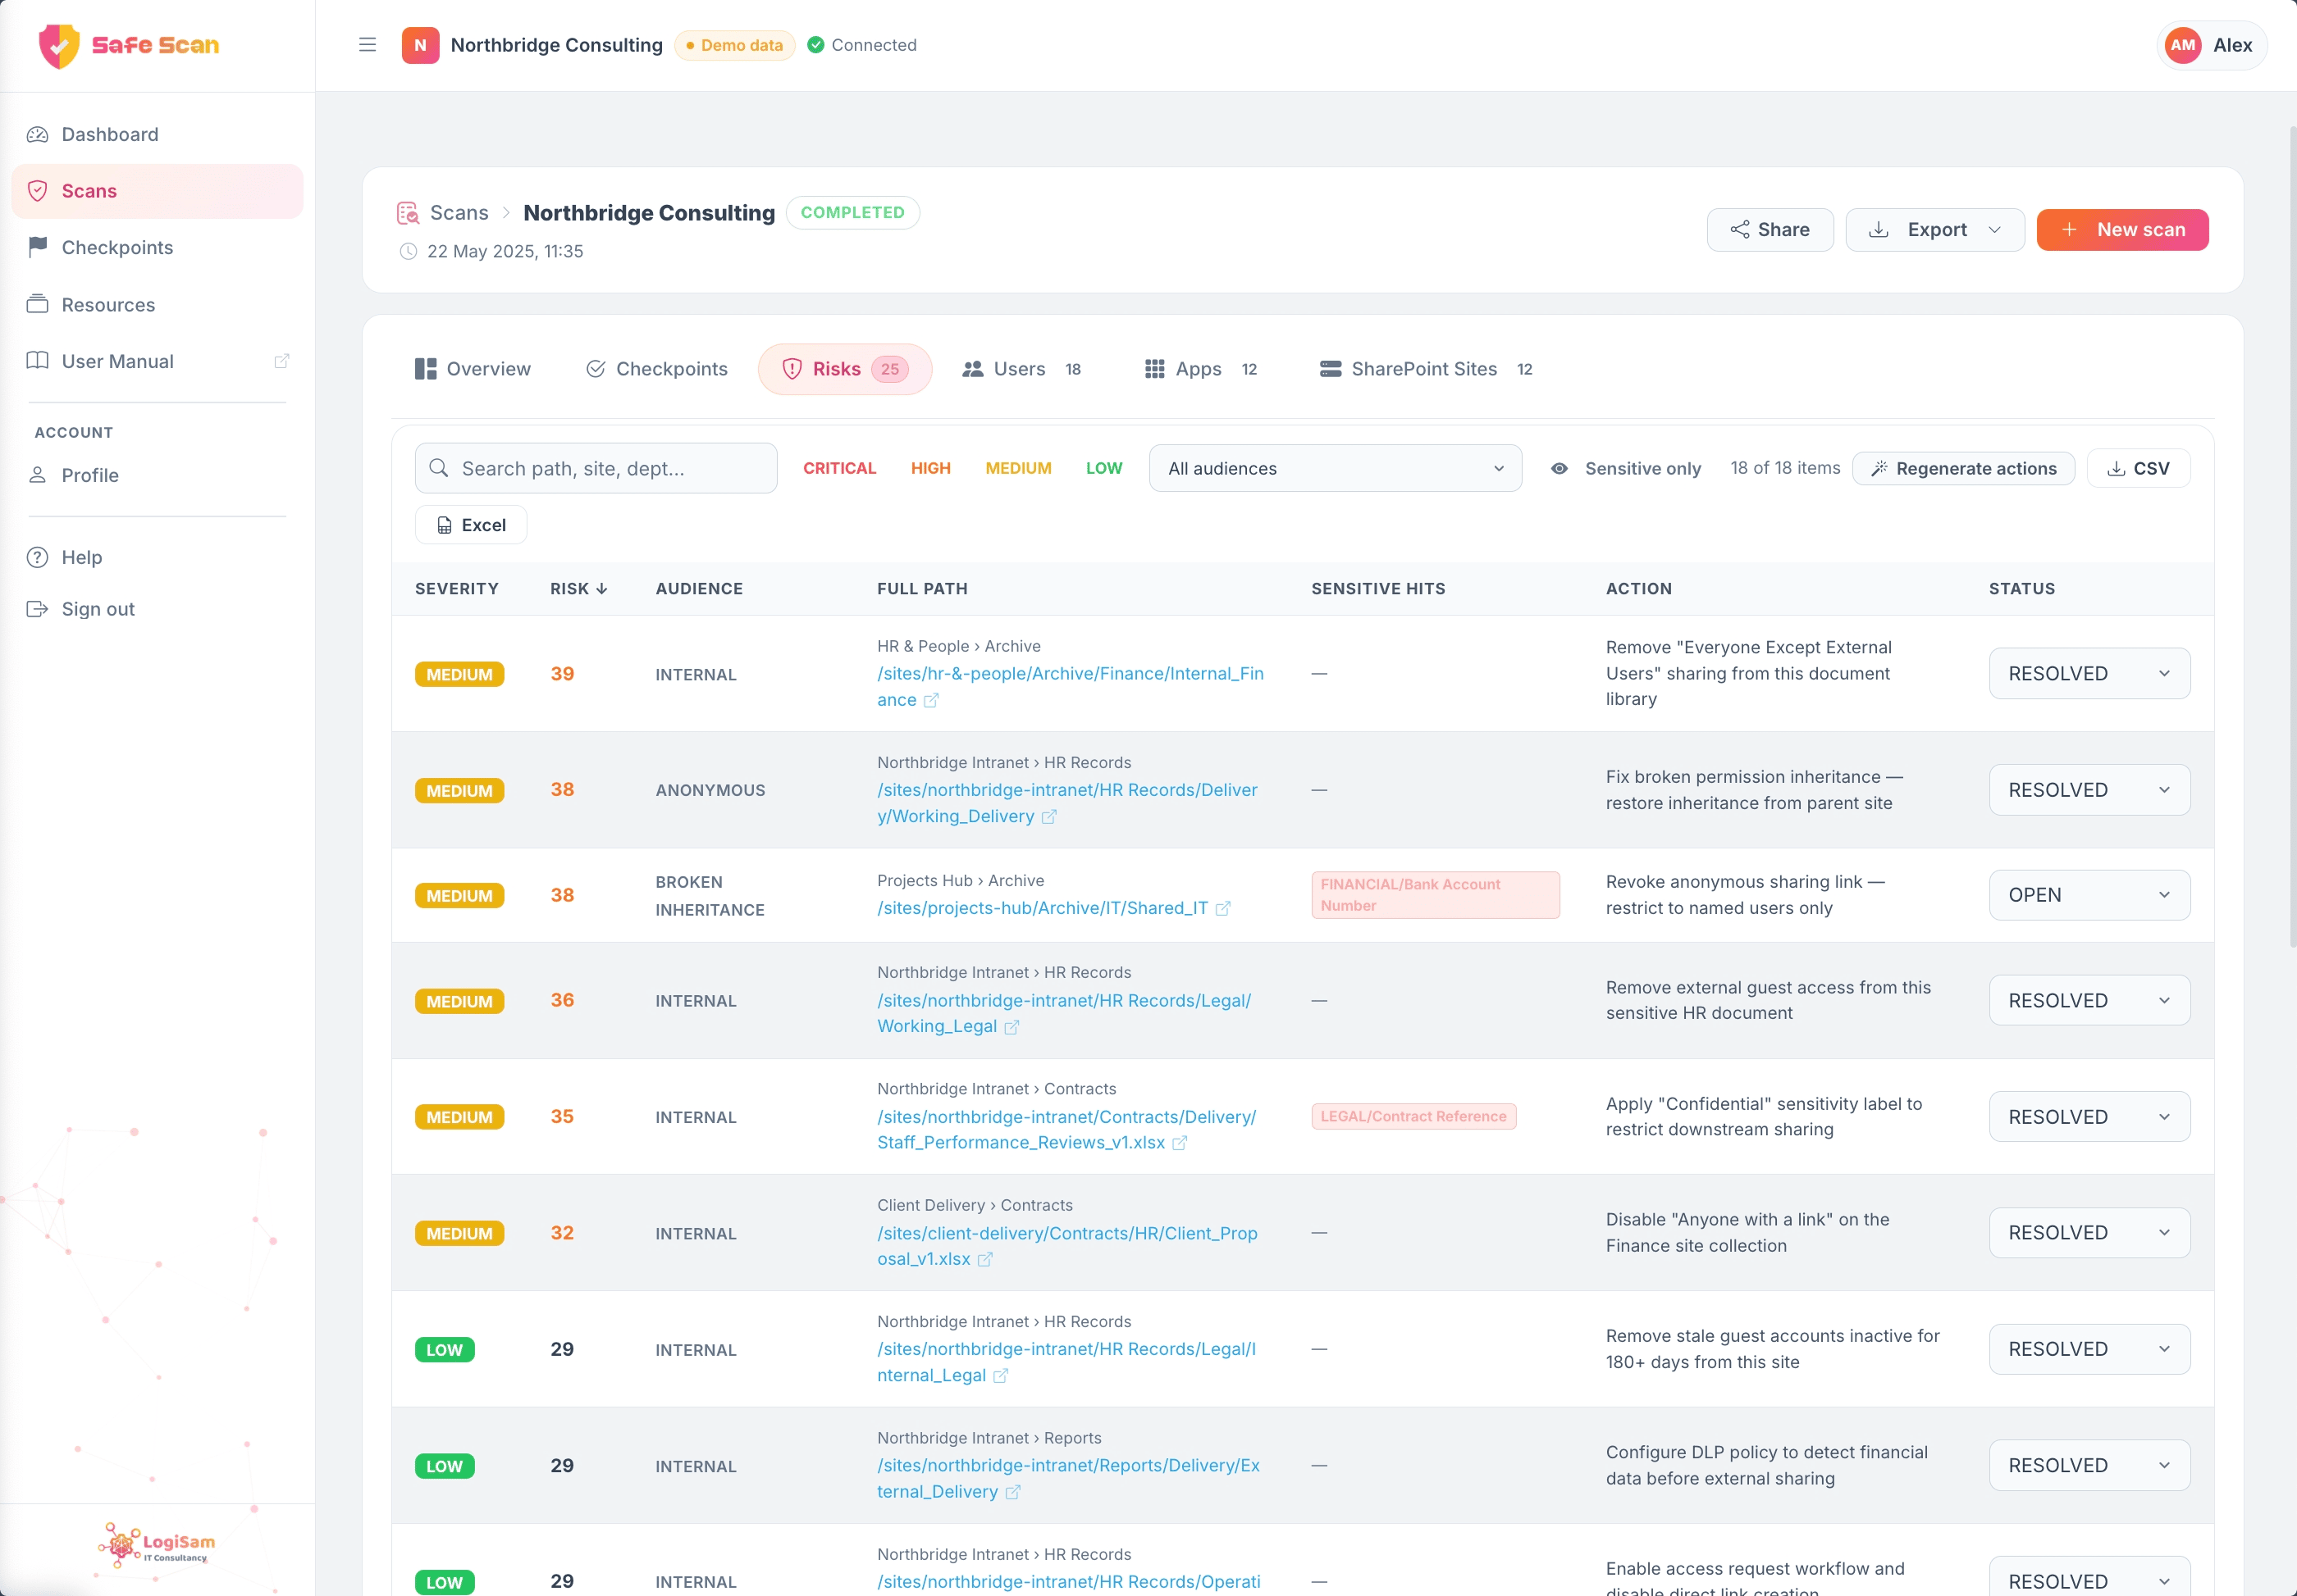Click the LEGAL/Contract Reference tag
This screenshot has width=2297, height=1596.
click(x=1413, y=1117)
